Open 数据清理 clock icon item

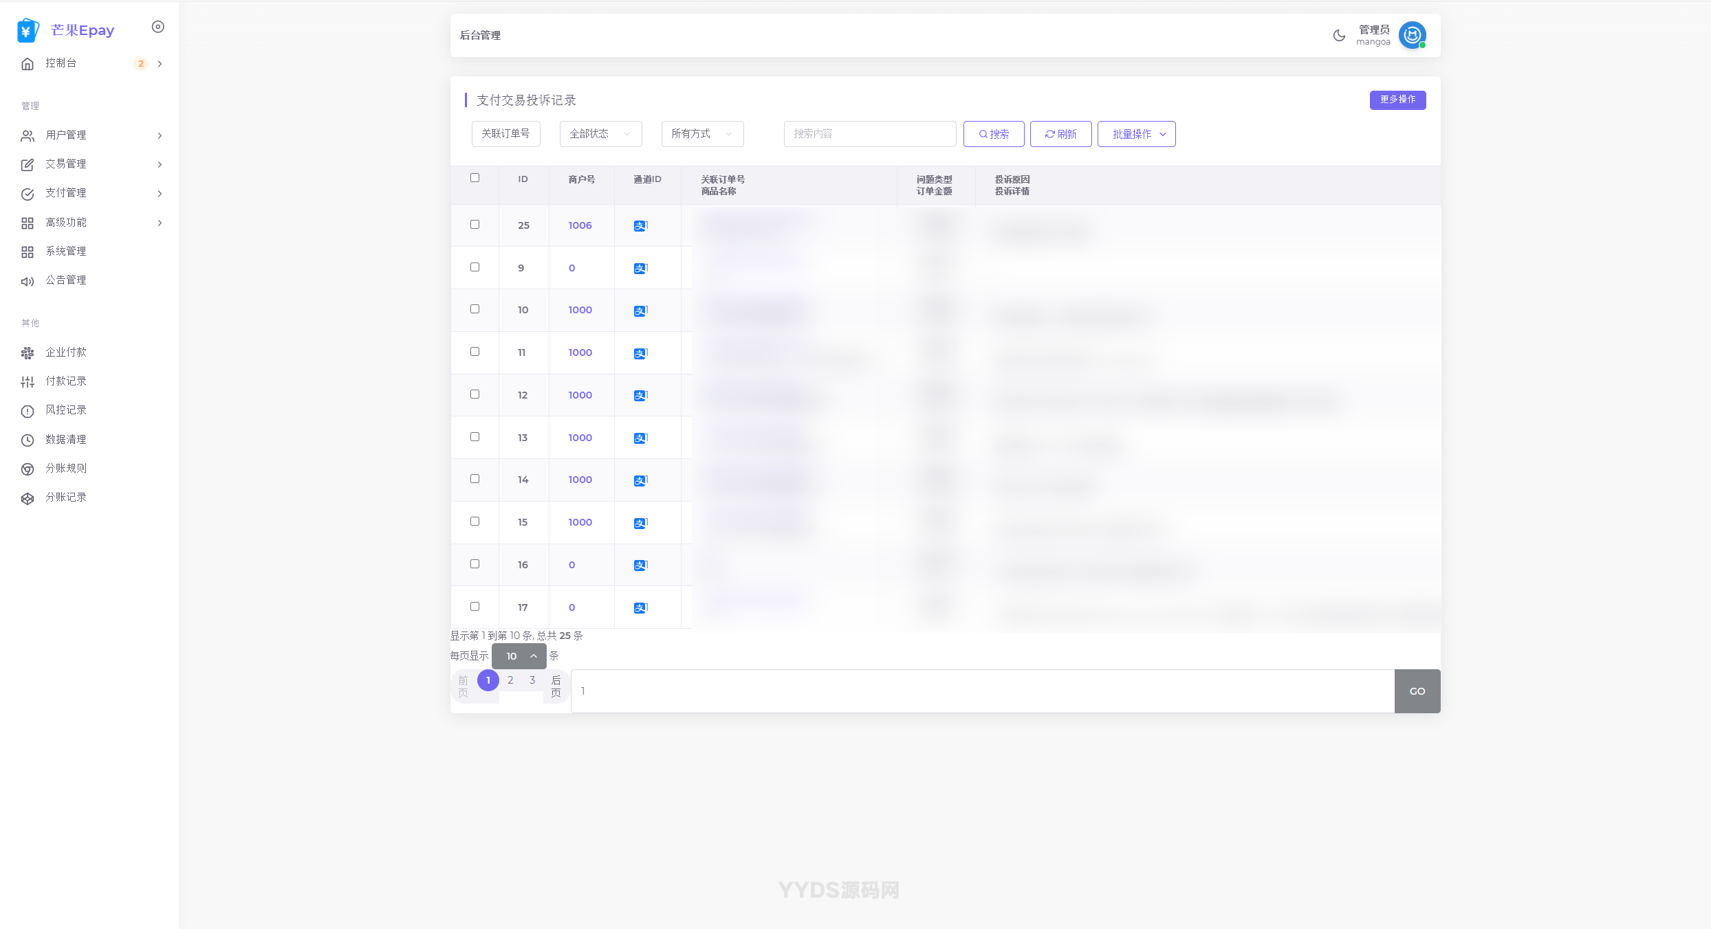28,440
